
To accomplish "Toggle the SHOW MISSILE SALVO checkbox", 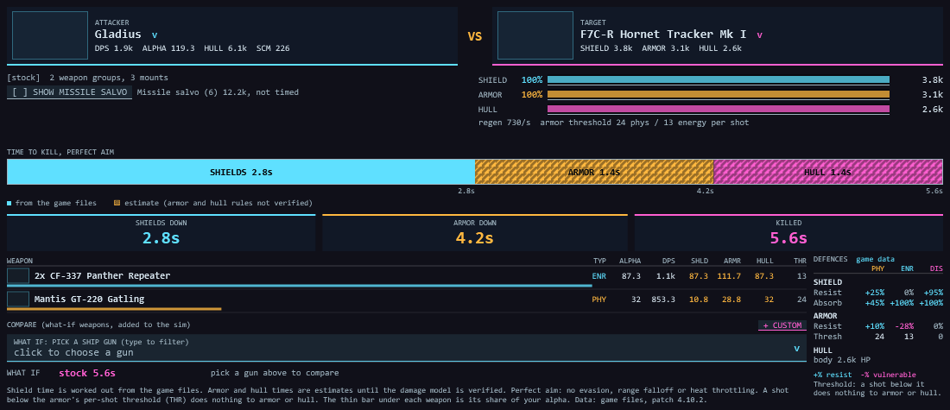I will coord(70,92).
